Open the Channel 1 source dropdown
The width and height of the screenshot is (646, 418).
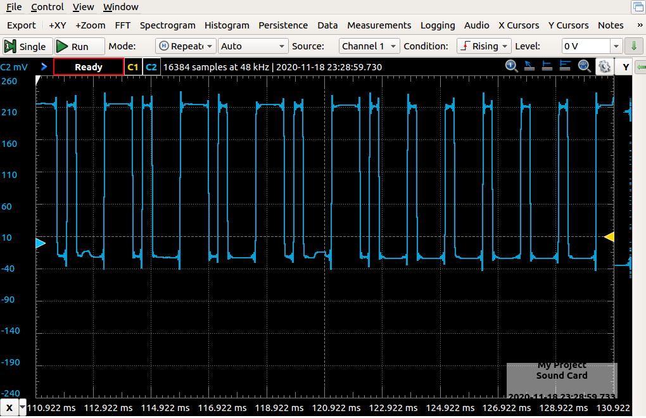point(369,46)
